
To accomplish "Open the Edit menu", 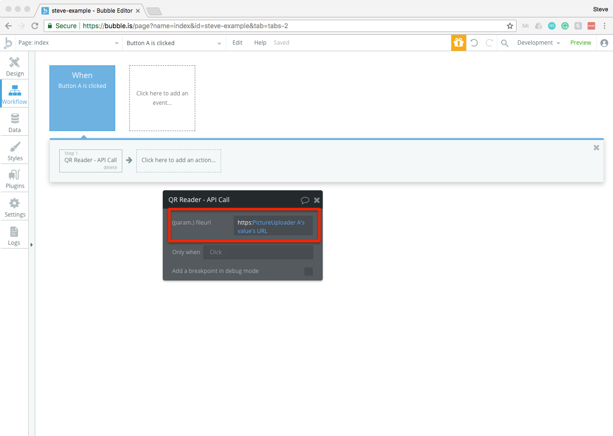I will click(x=238, y=43).
